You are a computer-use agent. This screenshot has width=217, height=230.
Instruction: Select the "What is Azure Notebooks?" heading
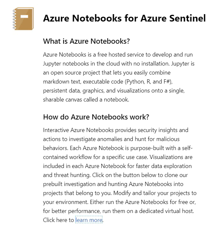[86, 41]
